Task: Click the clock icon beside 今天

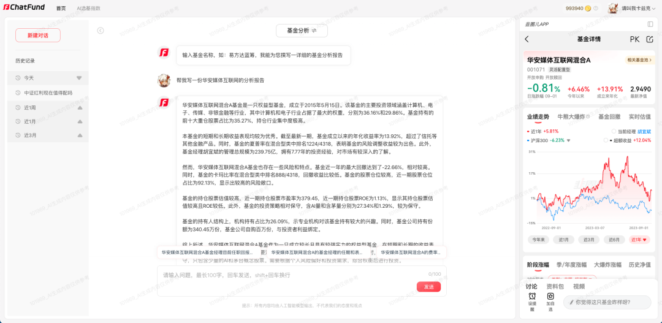Action: pyautogui.click(x=18, y=78)
